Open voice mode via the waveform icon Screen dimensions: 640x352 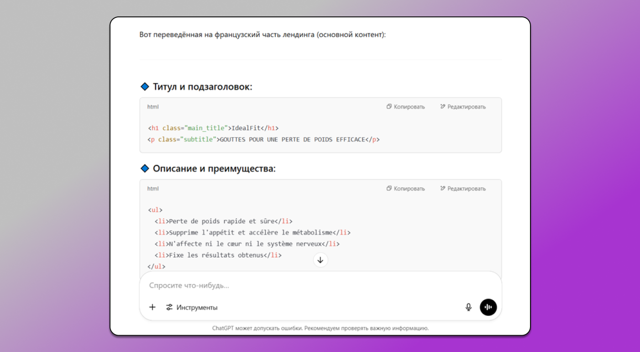click(x=488, y=307)
